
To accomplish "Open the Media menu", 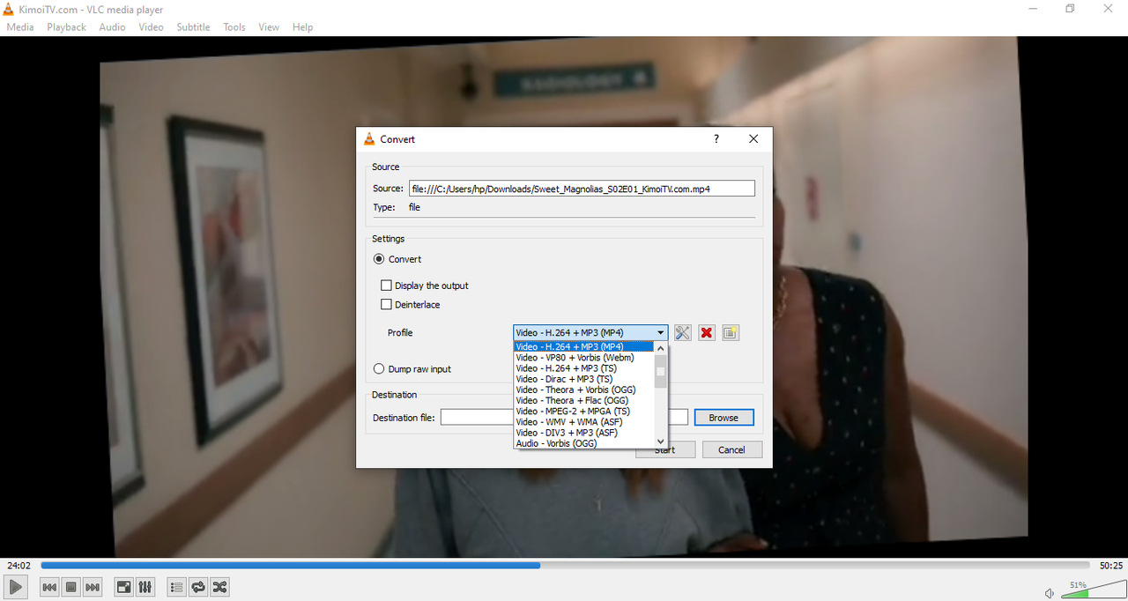I will click(20, 27).
